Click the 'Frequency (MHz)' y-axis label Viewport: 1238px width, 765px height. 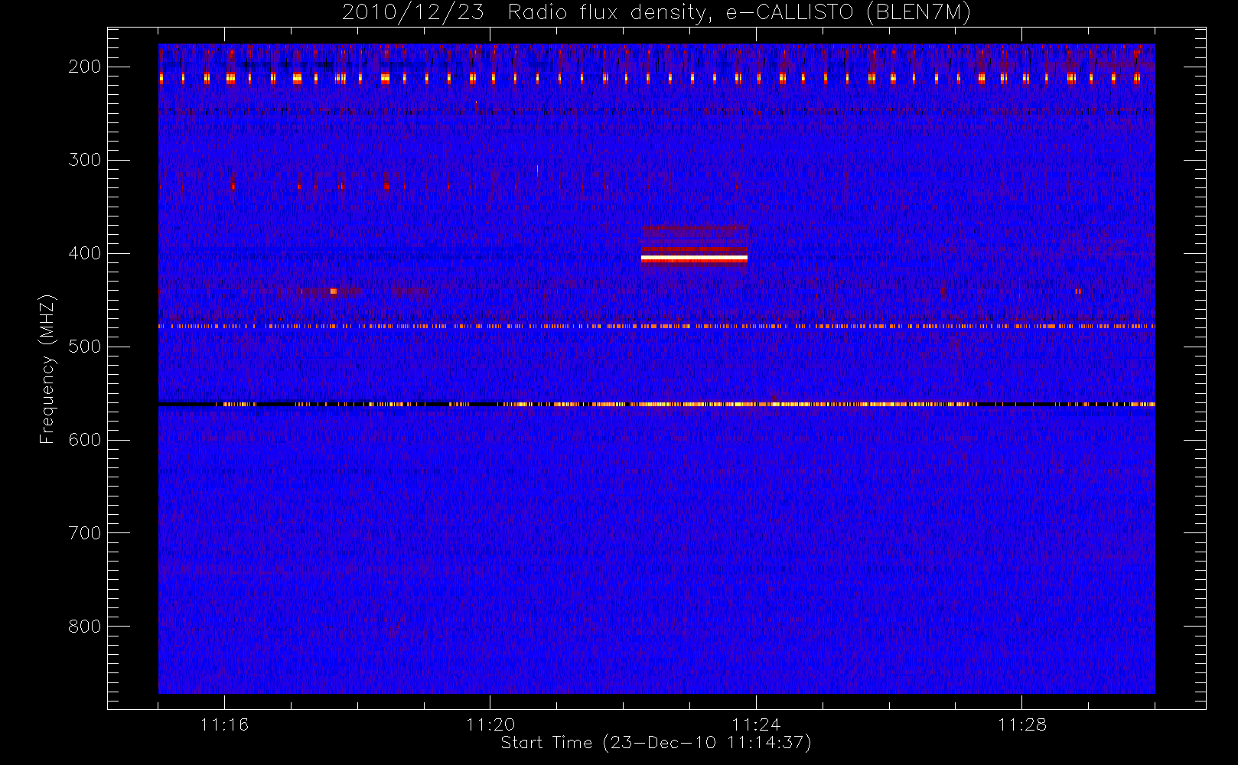pos(47,369)
